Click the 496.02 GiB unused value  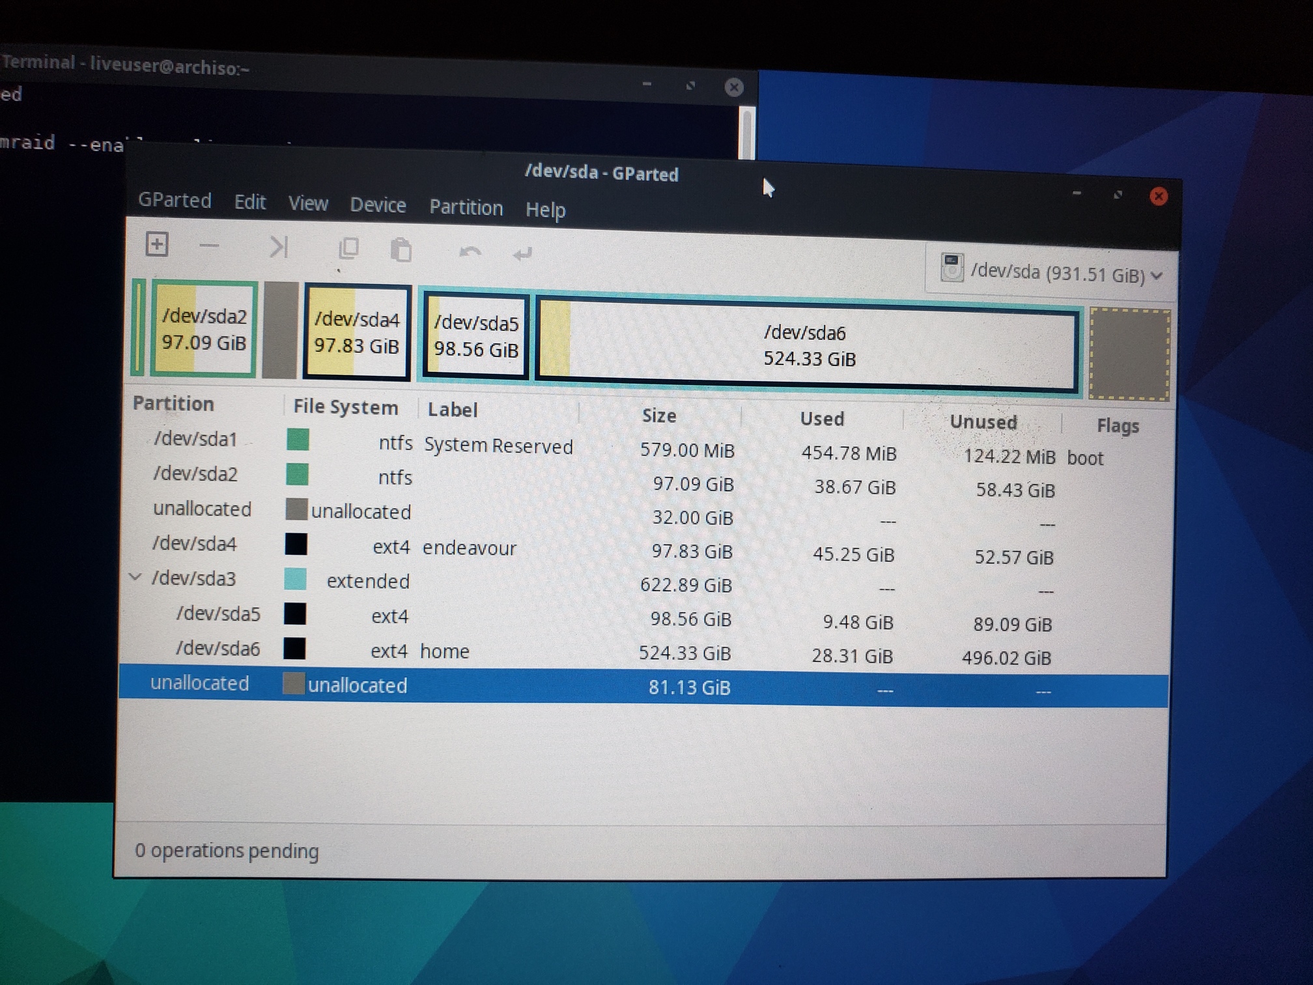click(1006, 658)
